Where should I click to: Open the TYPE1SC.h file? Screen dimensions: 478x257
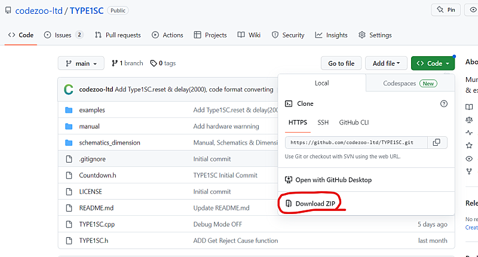click(x=94, y=240)
